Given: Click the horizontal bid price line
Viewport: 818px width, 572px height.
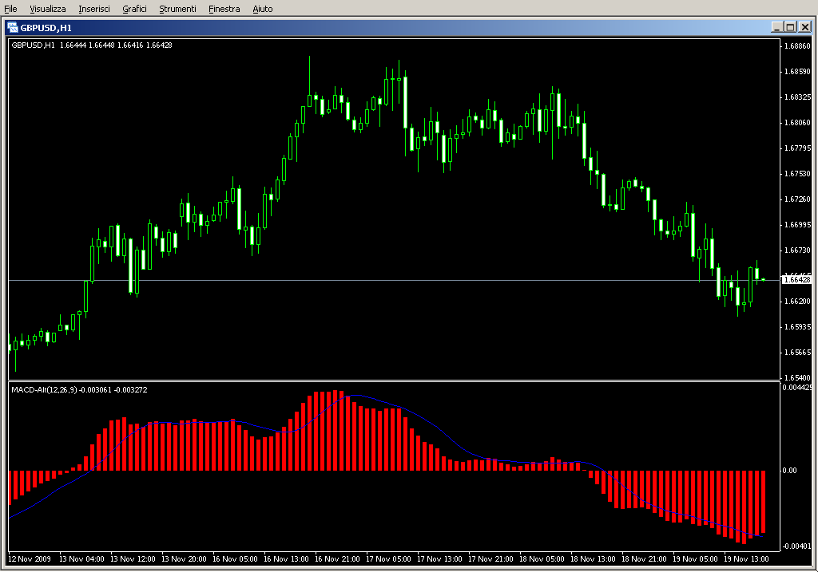Looking at the screenshot, I should coord(394,280).
